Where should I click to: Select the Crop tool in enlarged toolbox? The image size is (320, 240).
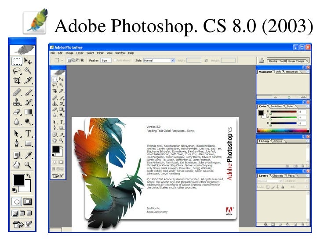point(17,80)
